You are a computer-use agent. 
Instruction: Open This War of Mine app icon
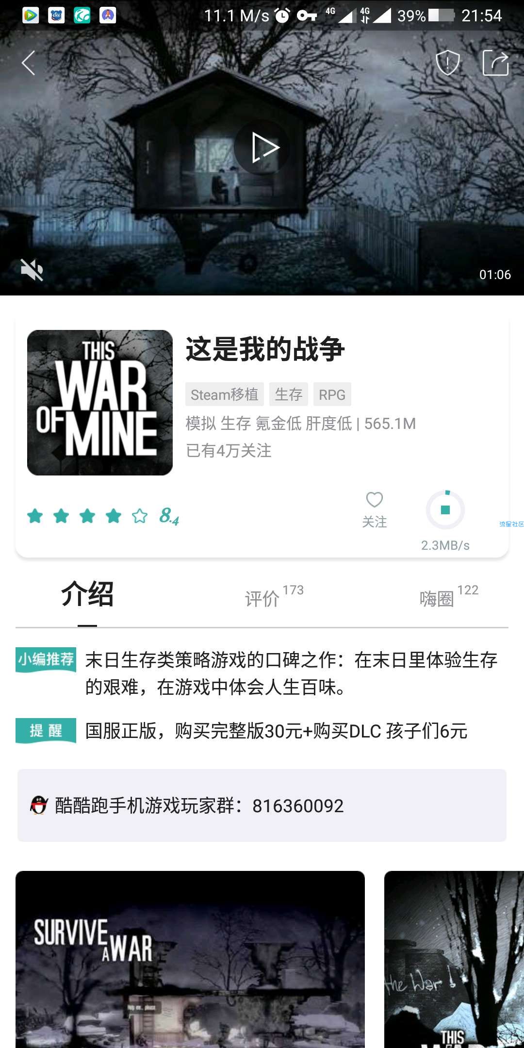[100, 403]
